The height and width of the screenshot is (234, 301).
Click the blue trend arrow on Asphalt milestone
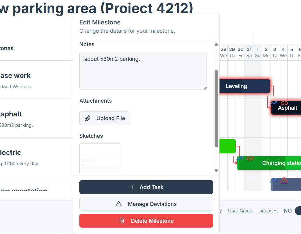click(274, 103)
